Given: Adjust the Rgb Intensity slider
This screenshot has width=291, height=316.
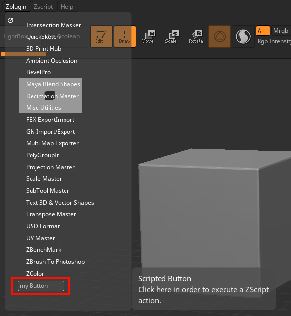Looking at the screenshot, I should coord(274,41).
